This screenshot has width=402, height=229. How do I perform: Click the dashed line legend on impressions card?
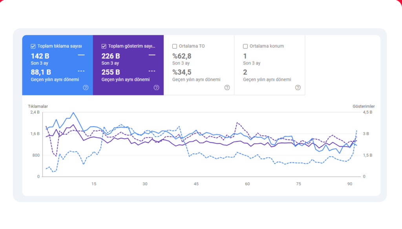152,71
